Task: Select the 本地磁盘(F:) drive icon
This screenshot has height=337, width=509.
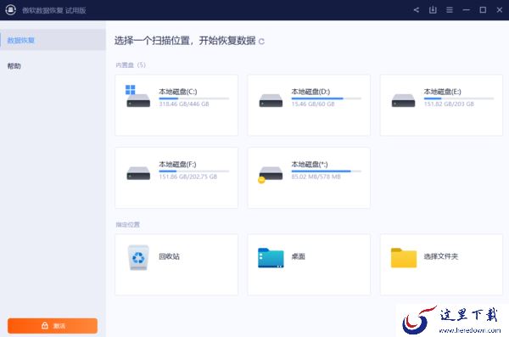Action: pyautogui.click(x=138, y=173)
